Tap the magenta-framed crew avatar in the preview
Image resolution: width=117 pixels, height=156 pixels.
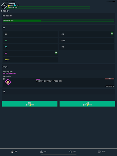pos(8,82)
